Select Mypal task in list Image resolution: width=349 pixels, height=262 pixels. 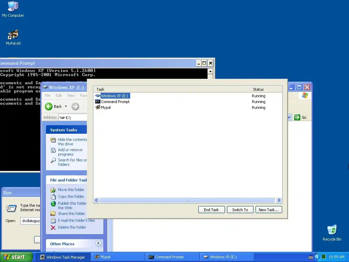tap(188, 107)
